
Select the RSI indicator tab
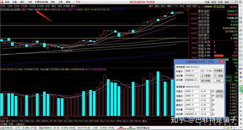[86, 121]
